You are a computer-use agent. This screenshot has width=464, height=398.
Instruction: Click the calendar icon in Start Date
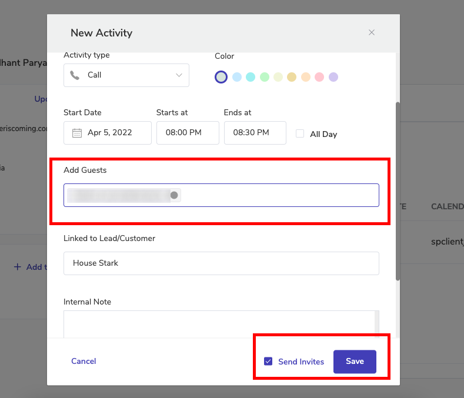point(77,133)
